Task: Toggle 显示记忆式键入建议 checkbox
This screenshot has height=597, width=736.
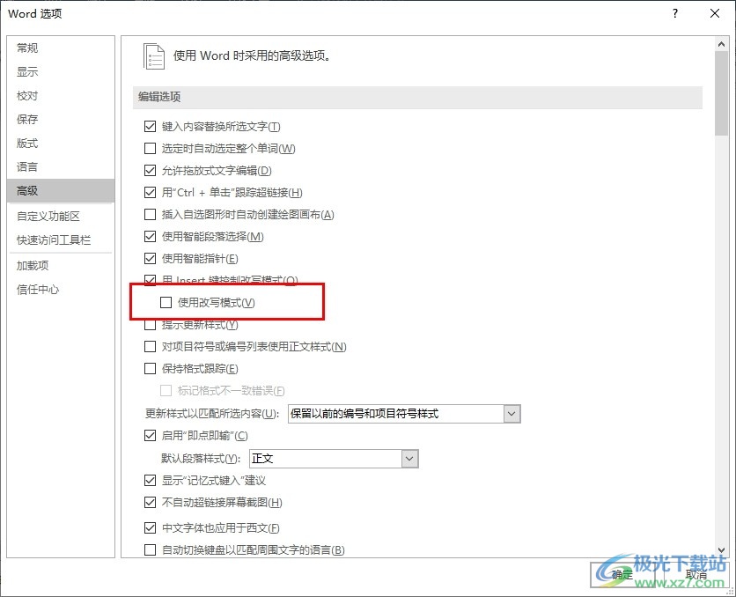Action: coord(150,480)
